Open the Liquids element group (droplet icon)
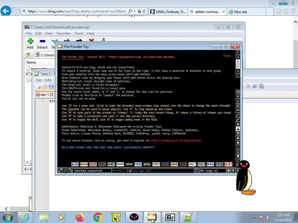This screenshot has width=298, height=223. click(x=238, y=124)
